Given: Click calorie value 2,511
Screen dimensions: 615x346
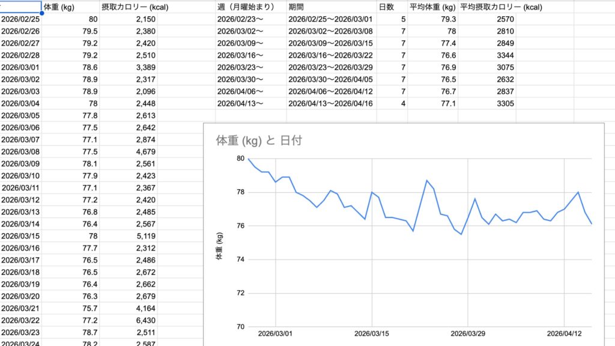Looking at the screenshot, I should (x=129, y=333).
